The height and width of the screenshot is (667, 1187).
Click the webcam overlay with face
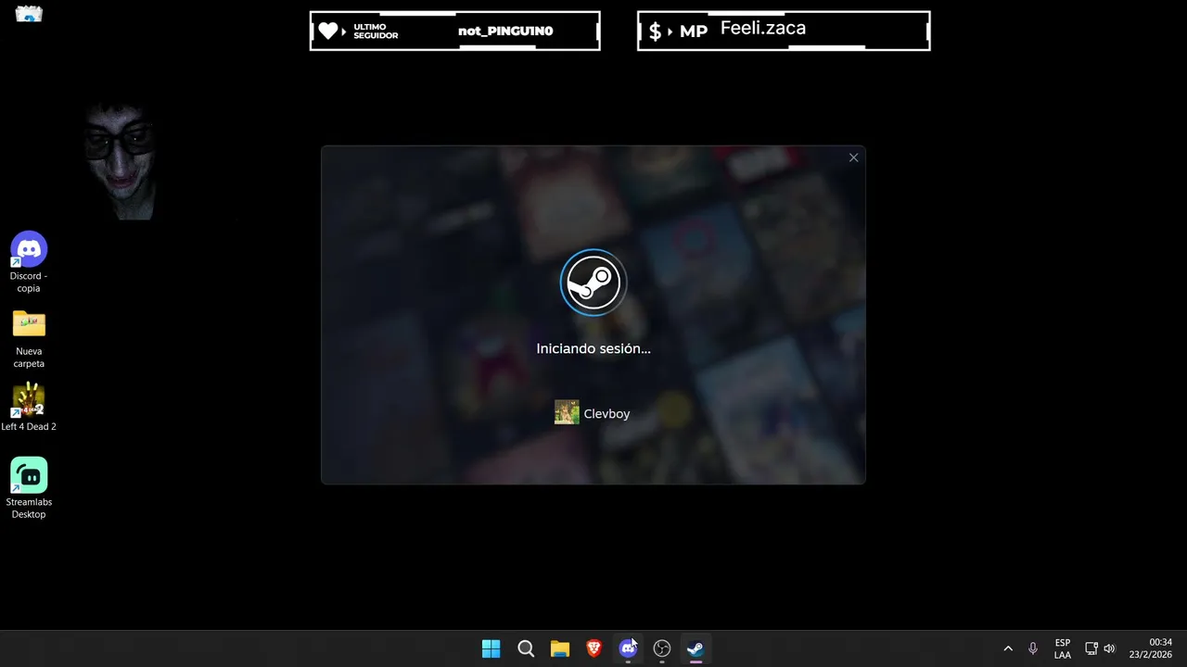(121, 162)
